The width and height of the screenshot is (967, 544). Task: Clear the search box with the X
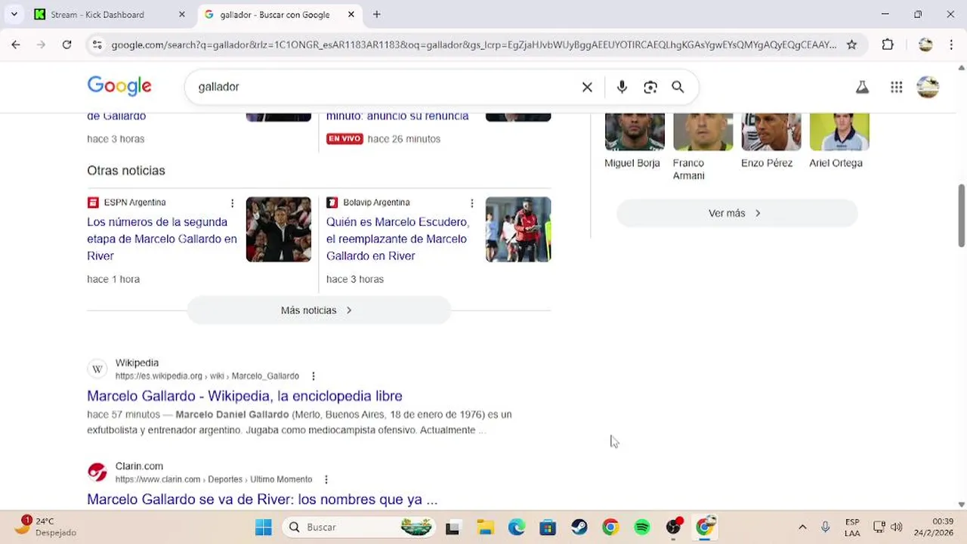[587, 87]
